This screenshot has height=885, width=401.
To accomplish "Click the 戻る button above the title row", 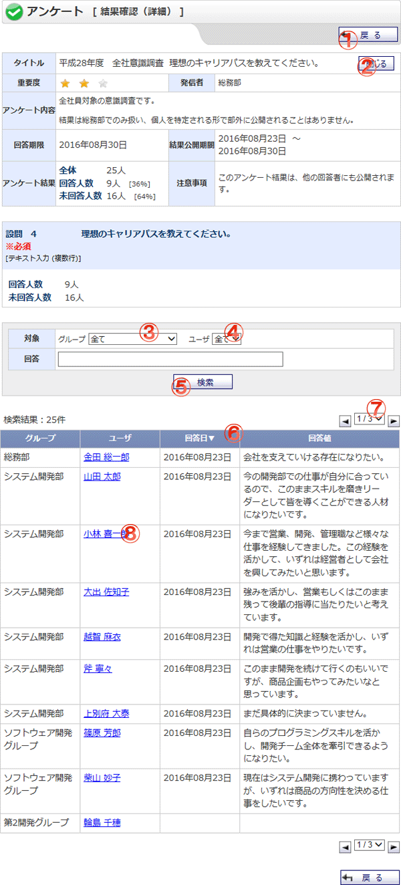I will pos(369,35).
